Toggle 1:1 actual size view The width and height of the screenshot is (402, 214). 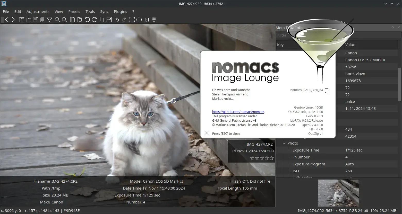[x=146, y=20]
